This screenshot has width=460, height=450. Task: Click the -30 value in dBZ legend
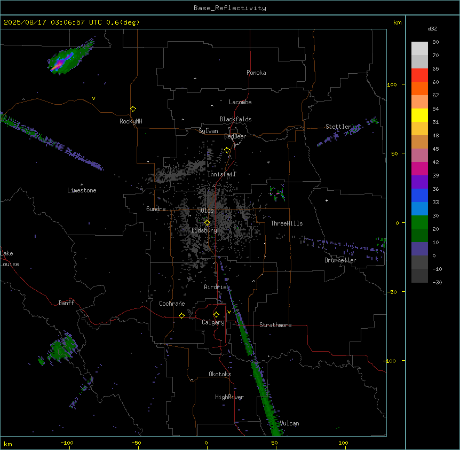point(437,283)
